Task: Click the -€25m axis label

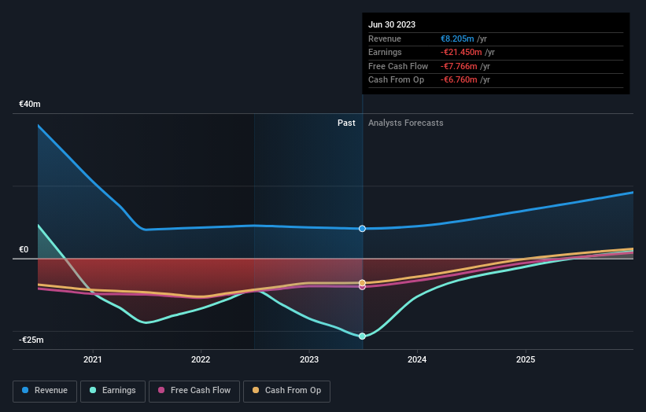Action: coord(31,340)
